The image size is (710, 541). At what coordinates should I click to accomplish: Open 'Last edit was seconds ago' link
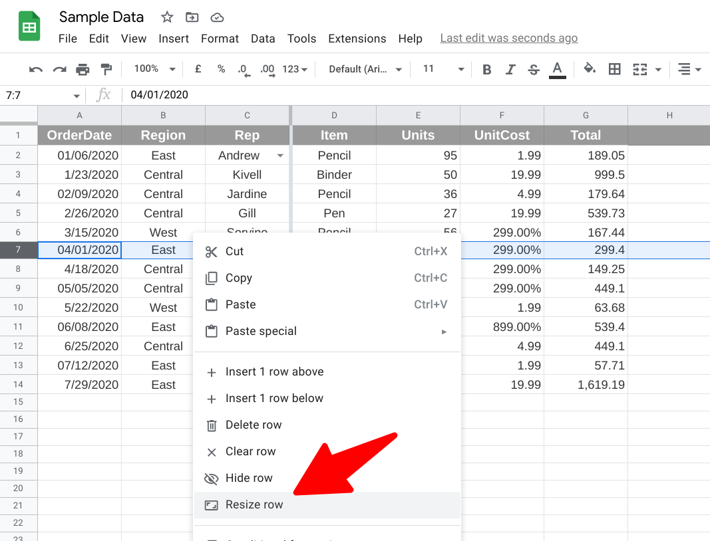point(509,39)
